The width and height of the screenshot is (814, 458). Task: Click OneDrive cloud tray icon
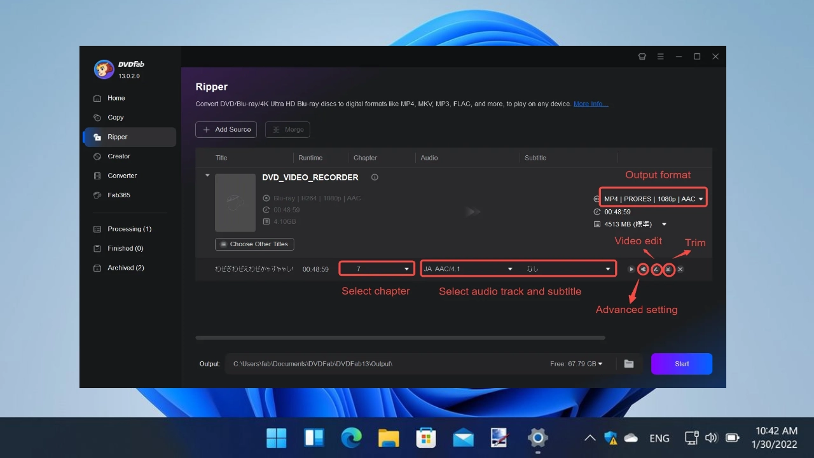click(x=631, y=438)
